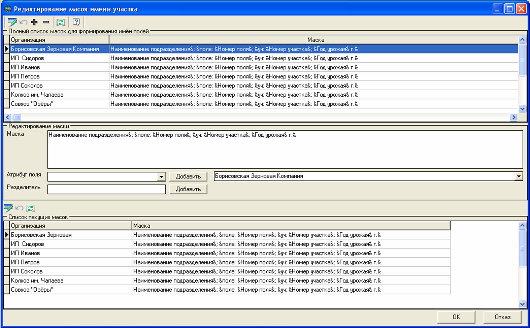Open help via question mark icon
Viewport: 530px width, 328px height.
[76, 22]
